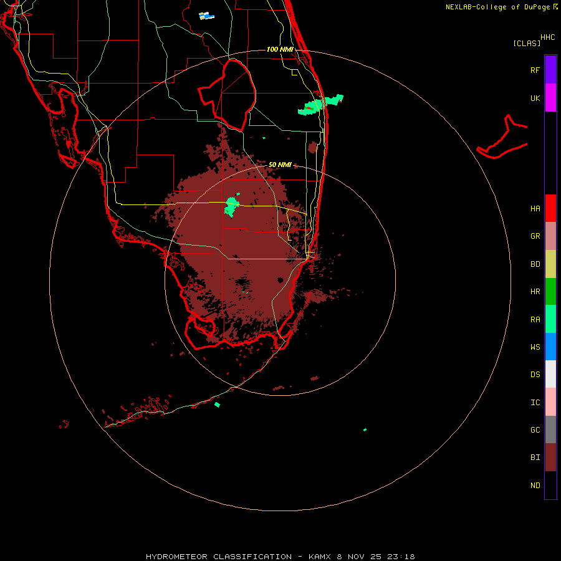This screenshot has height=561, width=561.
Task: Click the HHC product label
Action: tap(548, 37)
